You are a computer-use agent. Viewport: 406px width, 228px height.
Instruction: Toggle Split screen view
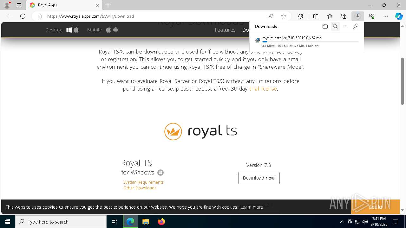pos(316,16)
